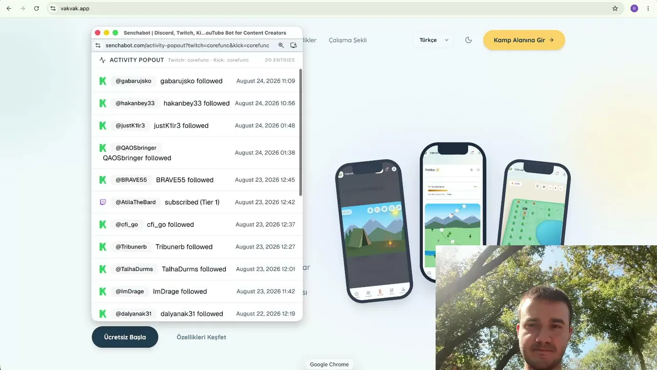Click the Kick icon beside @dalyanak31
The width and height of the screenshot is (657, 370).
click(103, 314)
